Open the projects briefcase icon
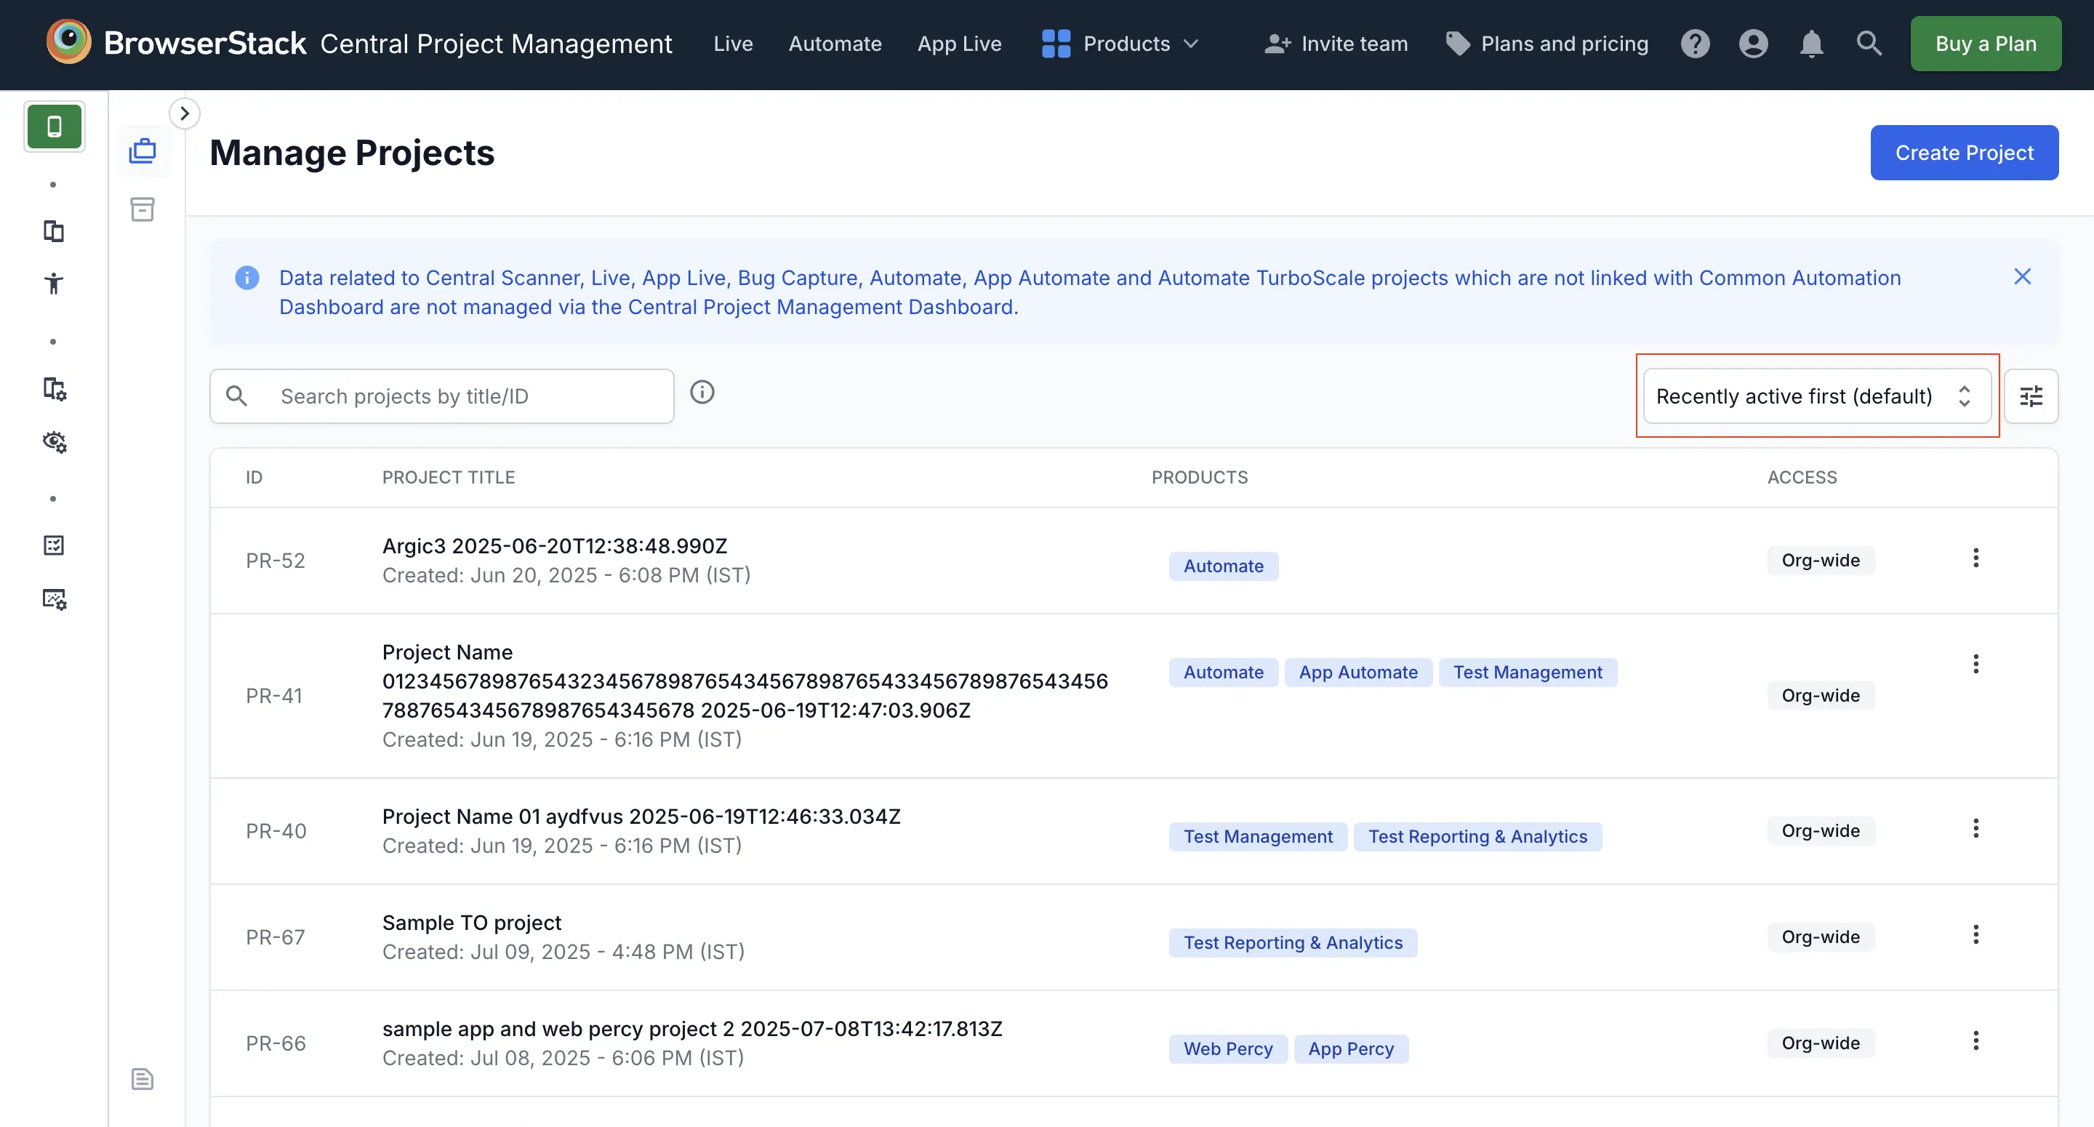Screen dimensions: 2094x1127 [143, 151]
